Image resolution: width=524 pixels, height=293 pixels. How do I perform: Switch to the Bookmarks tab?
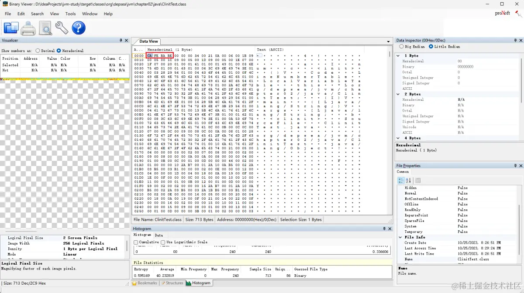145,283
